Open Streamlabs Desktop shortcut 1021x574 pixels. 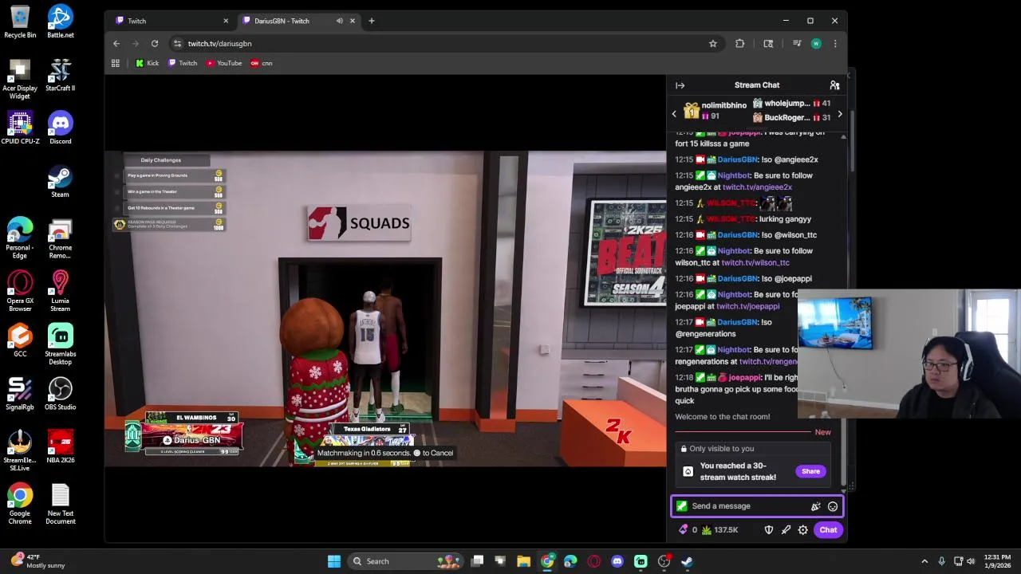[x=60, y=345]
